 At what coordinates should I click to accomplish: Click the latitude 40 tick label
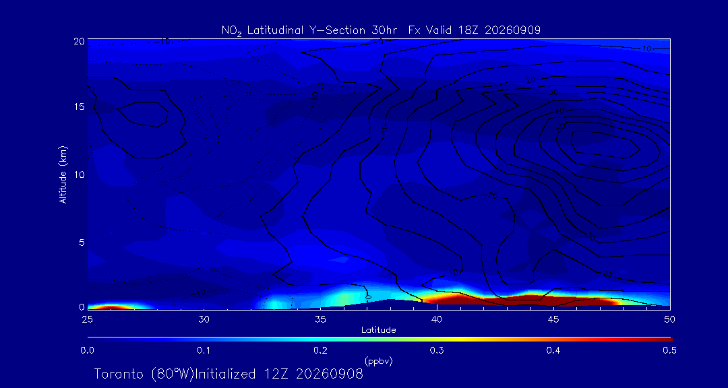click(x=436, y=319)
